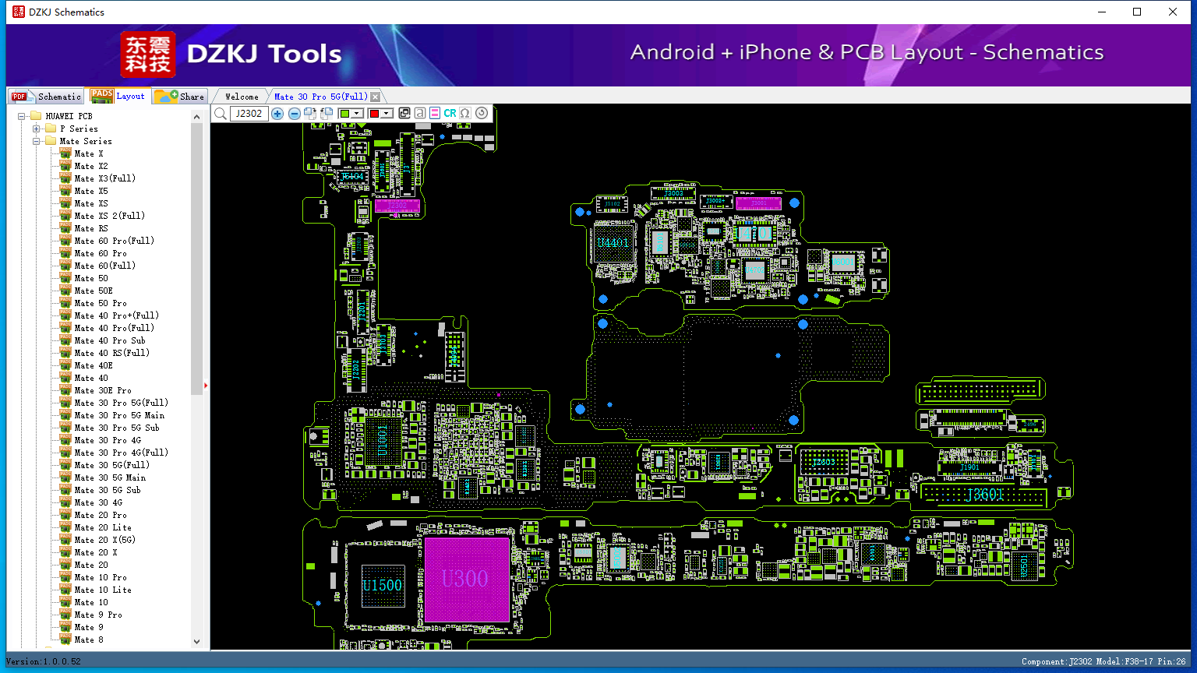The image size is (1197, 673).
Task: Open the red color dropdown arrow
Action: point(387,114)
